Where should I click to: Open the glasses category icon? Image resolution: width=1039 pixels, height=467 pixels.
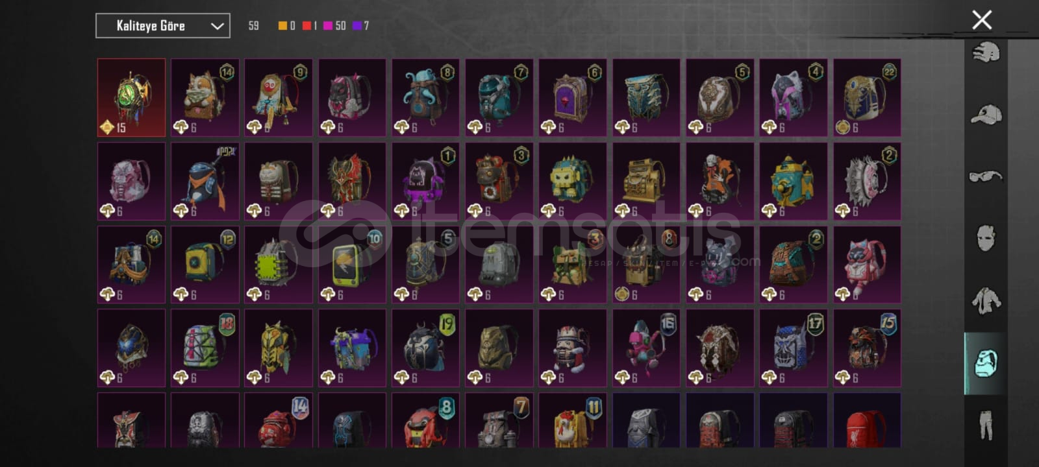[986, 176]
